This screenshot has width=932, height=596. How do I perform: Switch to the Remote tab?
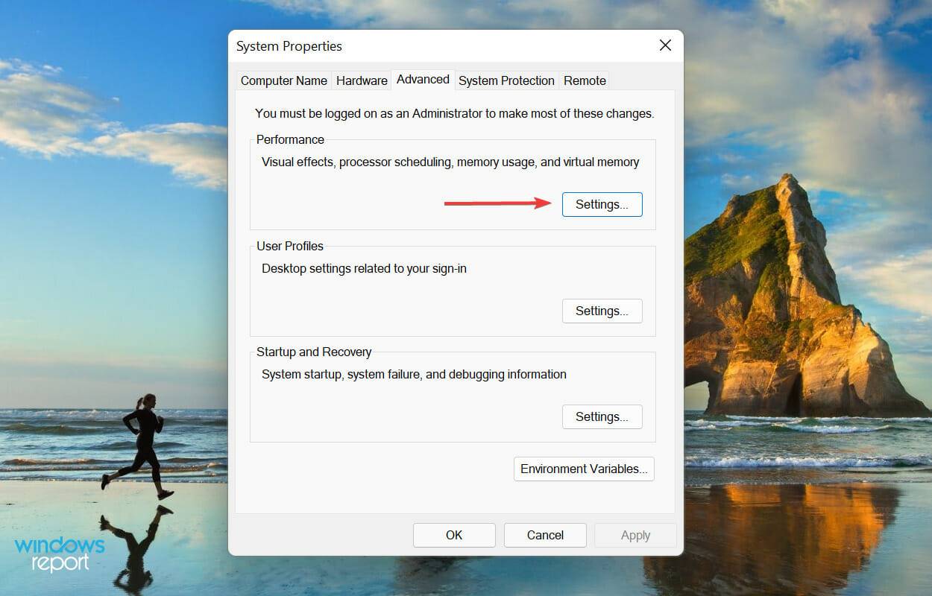(x=585, y=80)
